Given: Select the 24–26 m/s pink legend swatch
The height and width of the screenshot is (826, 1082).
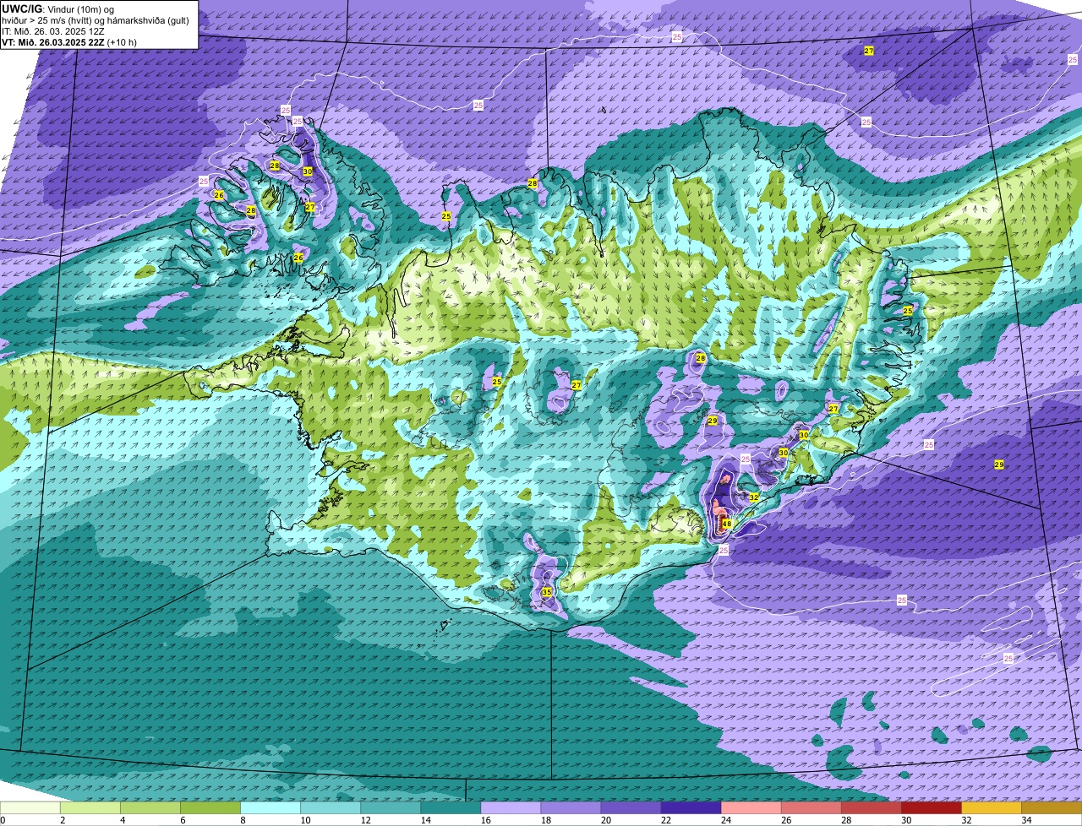Looking at the screenshot, I should [751, 808].
